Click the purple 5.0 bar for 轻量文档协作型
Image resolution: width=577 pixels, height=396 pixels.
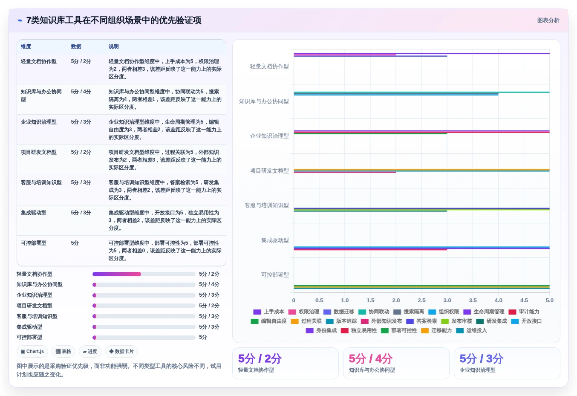[x=421, y=53]
